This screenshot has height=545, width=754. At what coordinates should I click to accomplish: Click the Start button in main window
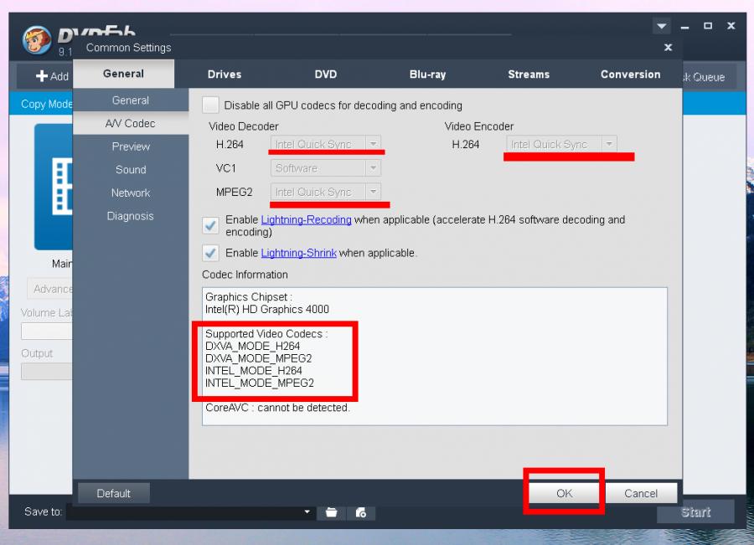coord(695,512)
